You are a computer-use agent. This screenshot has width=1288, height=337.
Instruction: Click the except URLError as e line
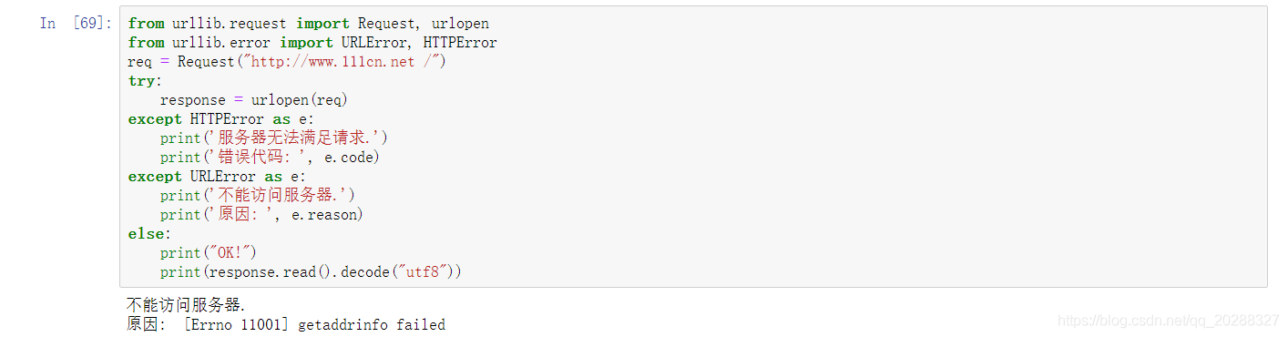tap(217, 177)
